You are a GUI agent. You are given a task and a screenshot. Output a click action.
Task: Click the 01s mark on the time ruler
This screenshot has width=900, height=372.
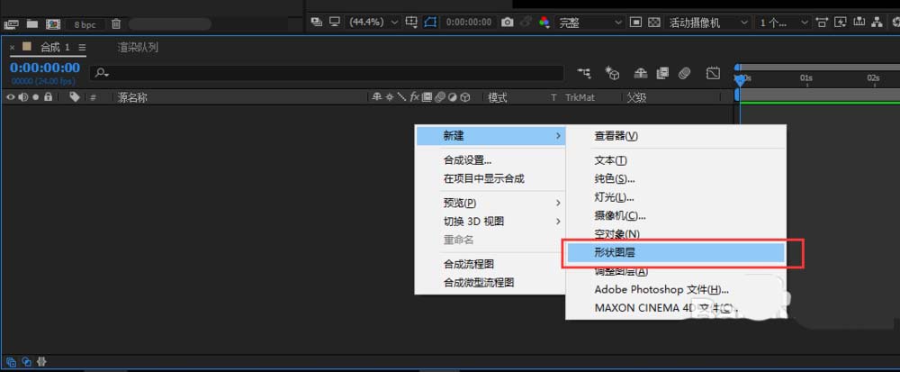tap(806, 77)
